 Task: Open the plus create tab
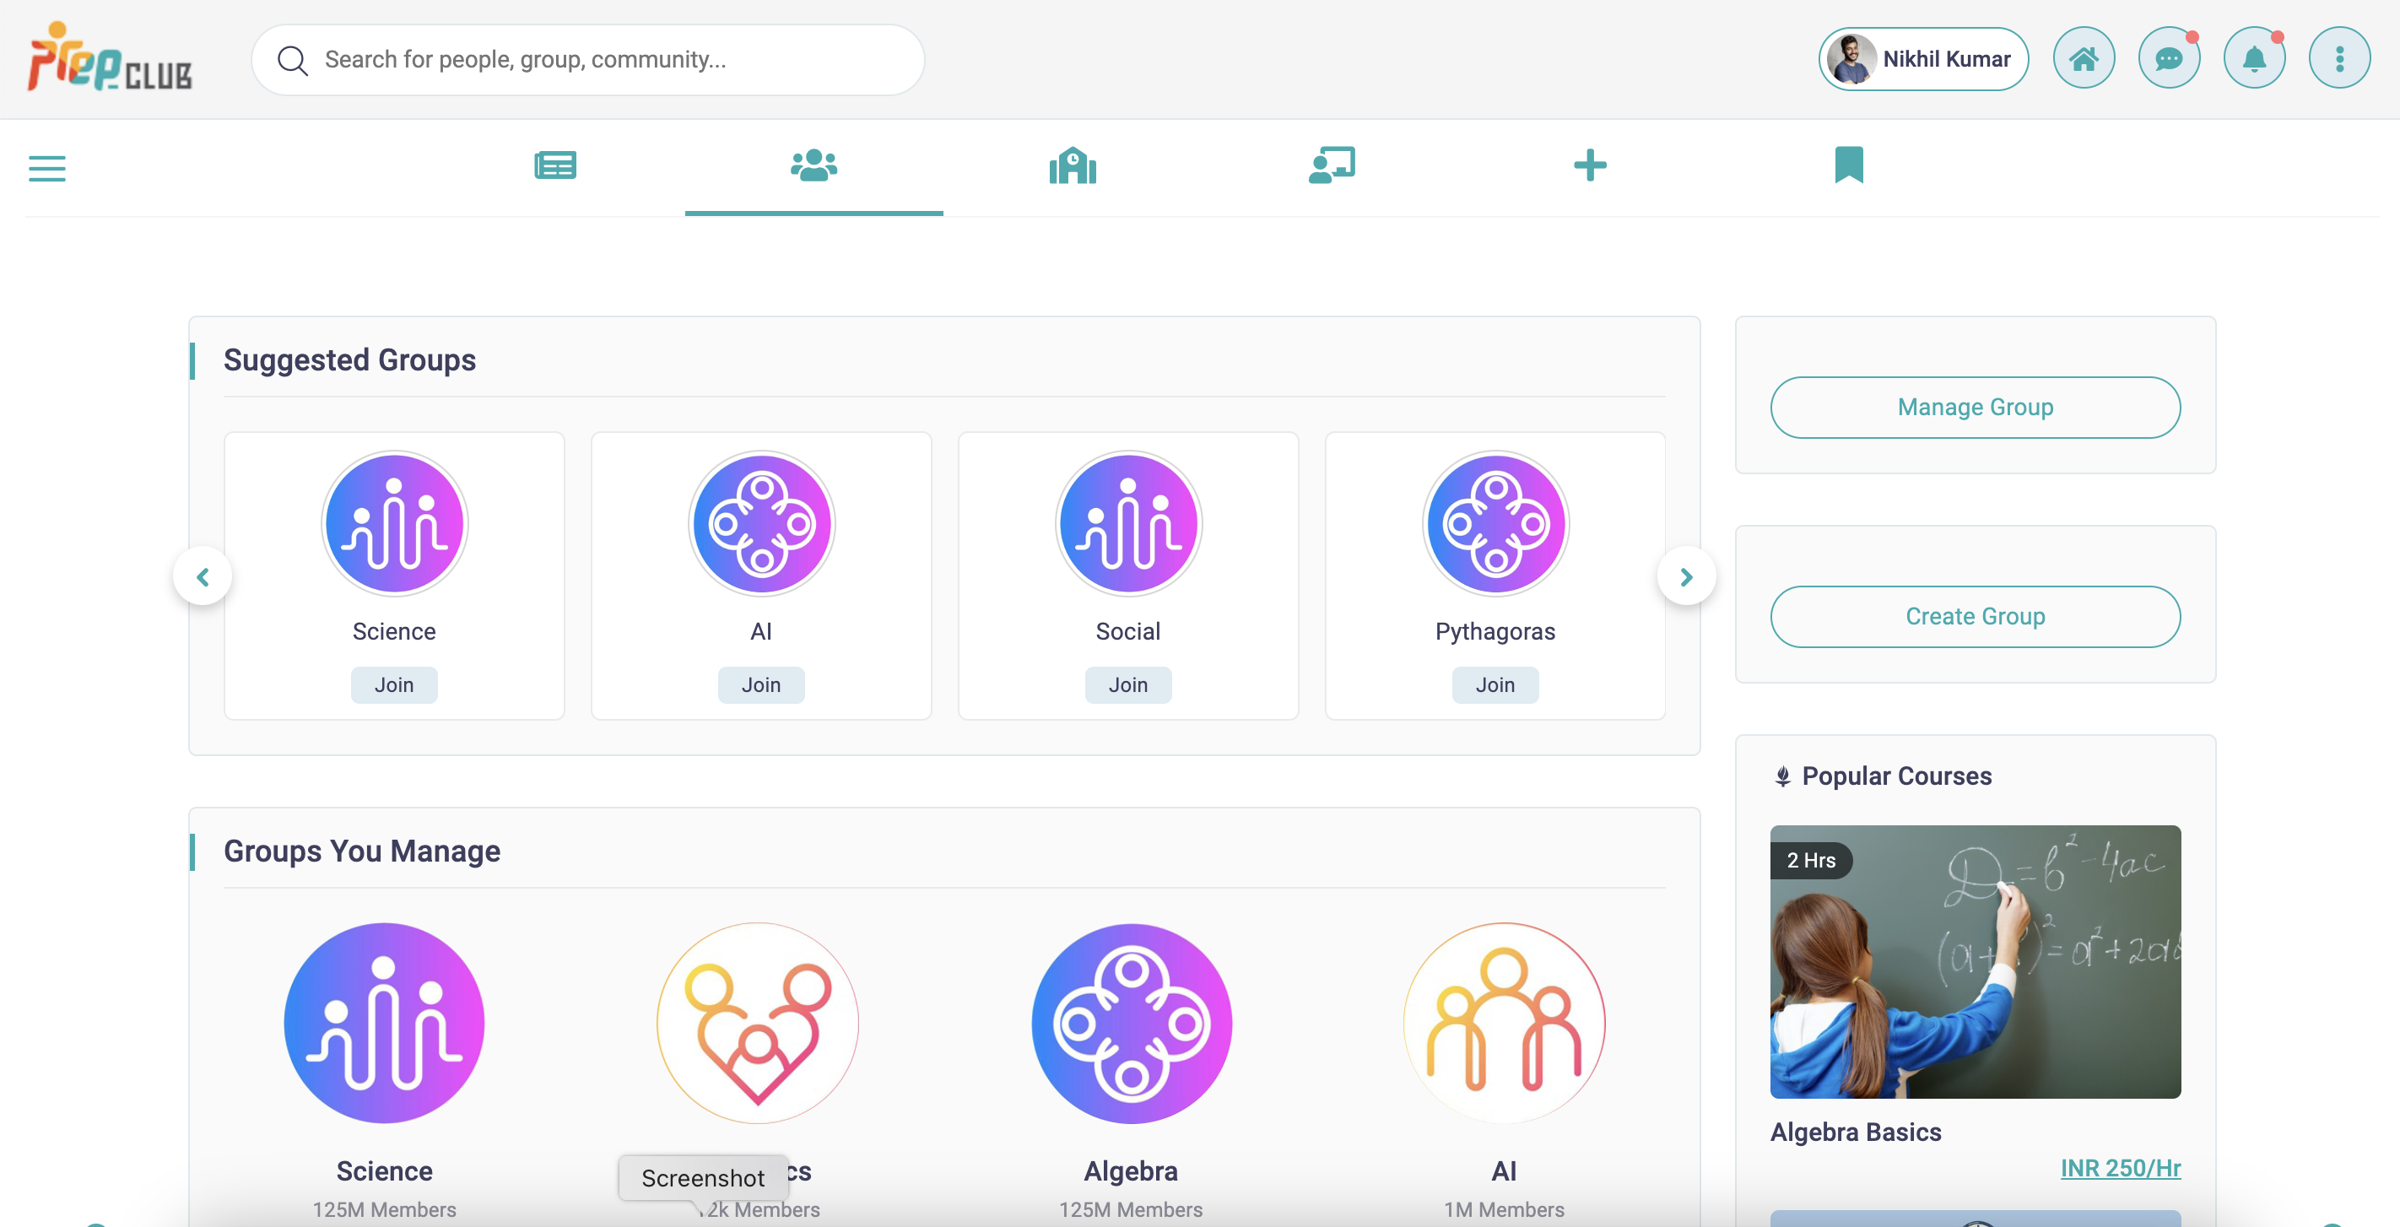click(x=1589, y=166)
